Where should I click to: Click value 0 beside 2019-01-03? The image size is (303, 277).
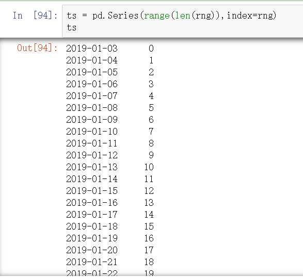pos(151,48)
